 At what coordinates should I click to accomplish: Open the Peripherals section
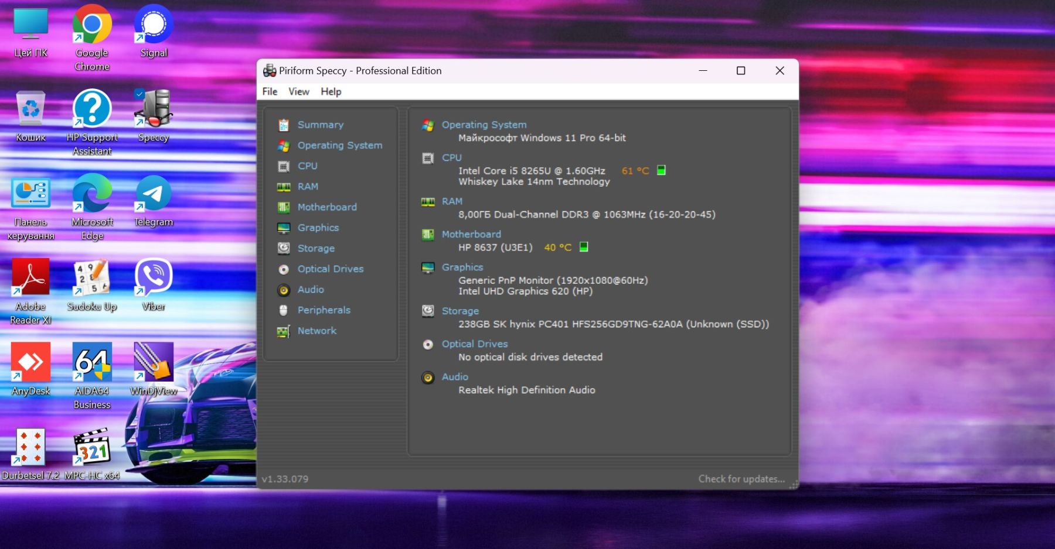324,310
